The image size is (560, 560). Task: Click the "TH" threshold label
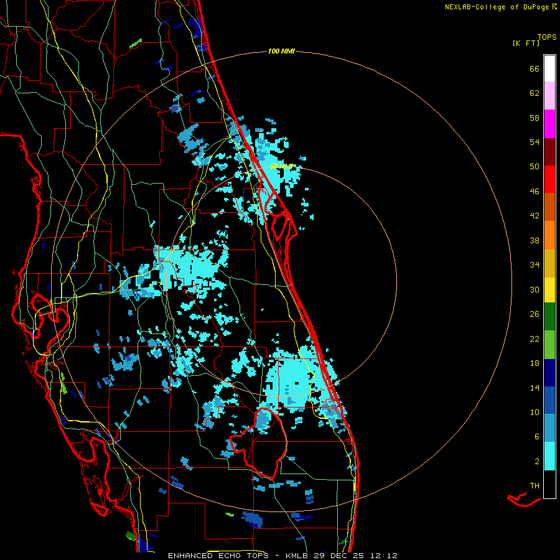pos(534,486)
